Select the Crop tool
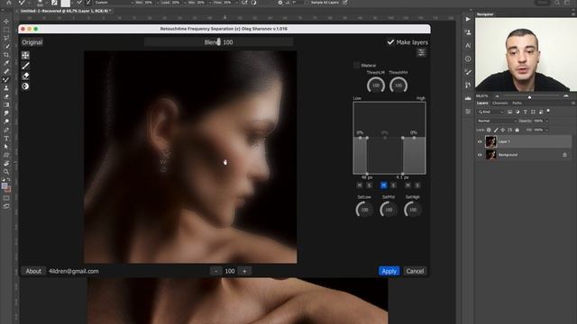Viewport: 577px width, 324px height. pyautogui.click(x=6, y=55)
